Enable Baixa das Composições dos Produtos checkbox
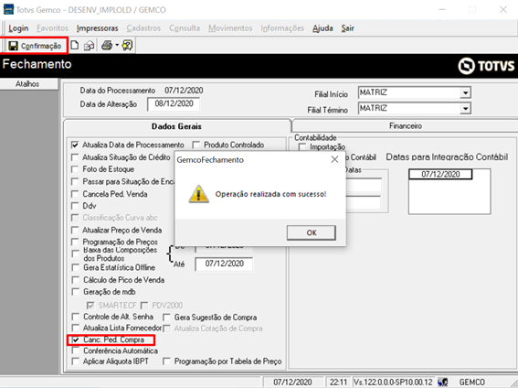518x388 pixels. point(76,254)
